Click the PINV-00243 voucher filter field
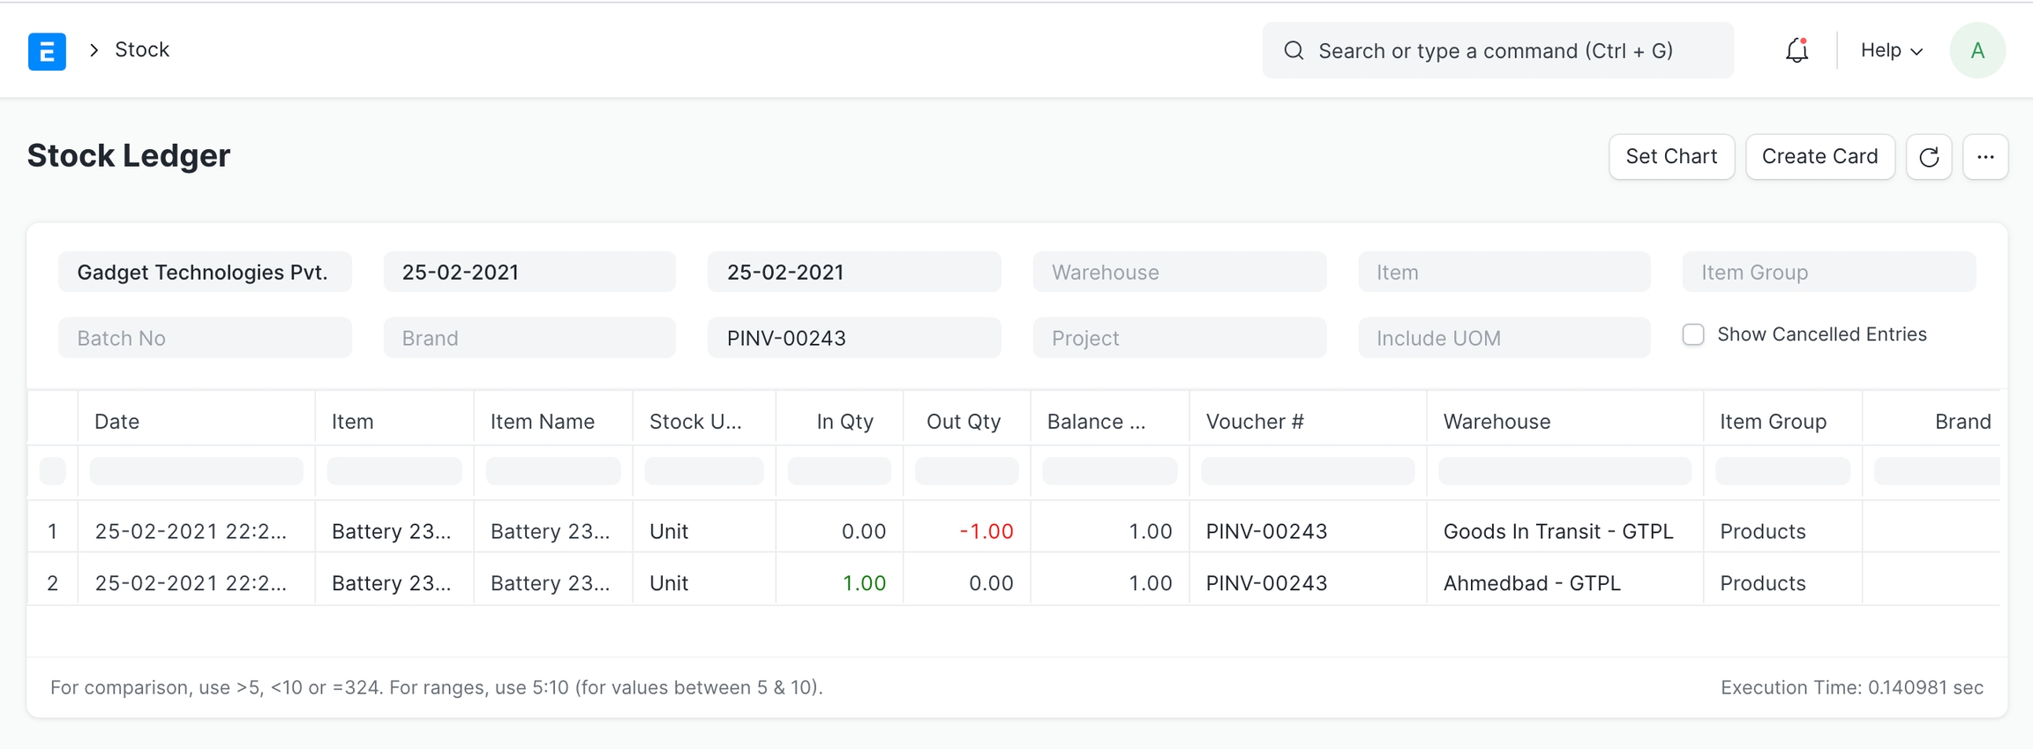The height and width of the screenshot is (749, 2033). click(853, 338)
